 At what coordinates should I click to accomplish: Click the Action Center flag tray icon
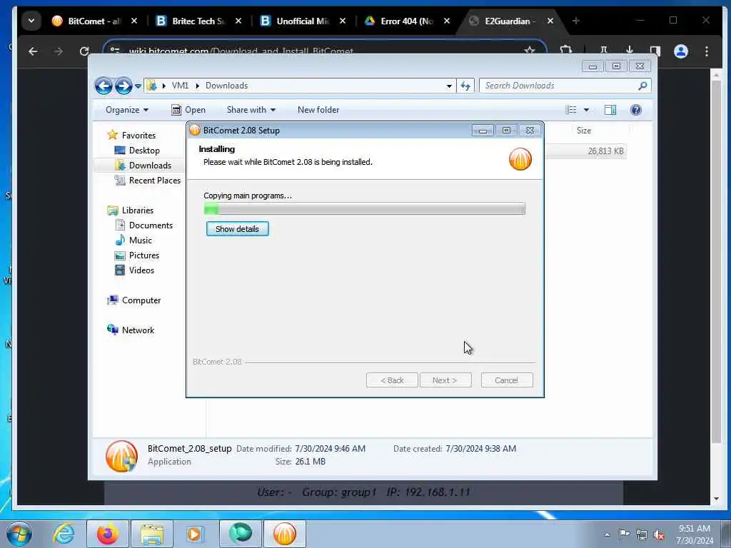[x=624, y=534]
